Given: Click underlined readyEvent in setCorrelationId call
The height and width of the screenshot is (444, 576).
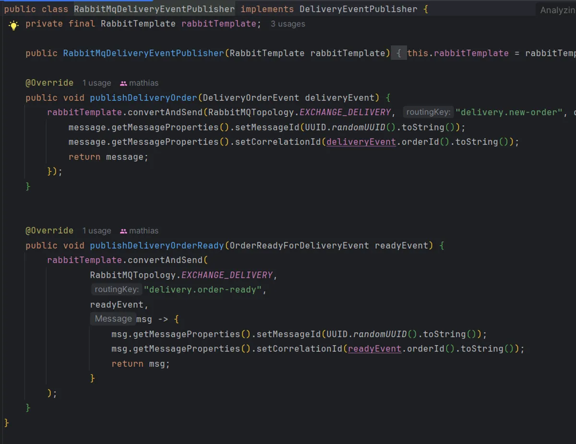Looking at the screenshot, I should pyautogui.click(x=374, y=349).
